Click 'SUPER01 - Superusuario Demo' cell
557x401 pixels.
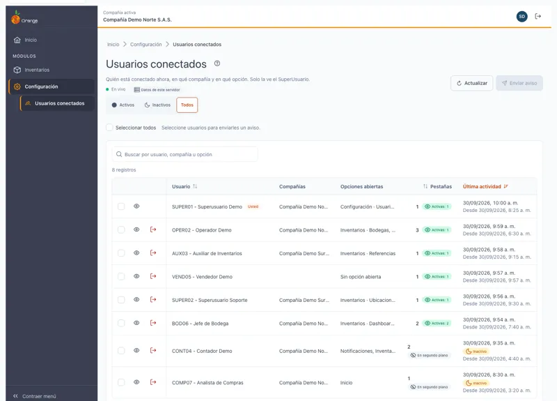point(207,206)
